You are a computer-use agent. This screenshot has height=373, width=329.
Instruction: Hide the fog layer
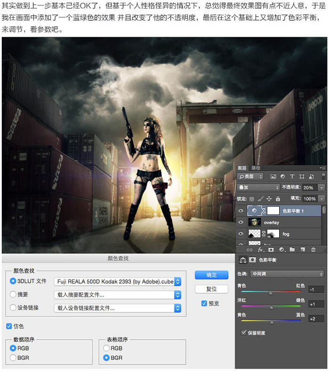point(241,234)
